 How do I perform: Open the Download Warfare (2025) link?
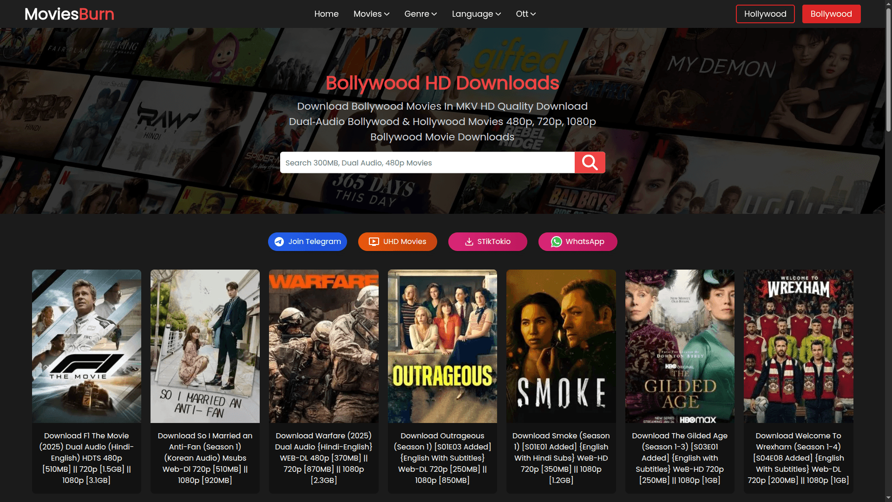[x=324, y=458]
